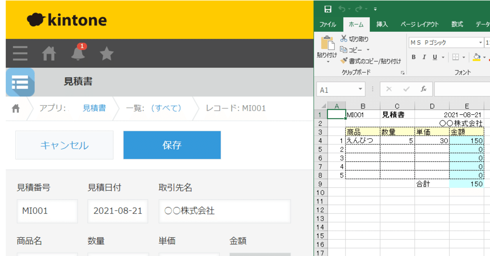Click the kintone notification bell
Screen dimensions: 490x256
point(78,53)
